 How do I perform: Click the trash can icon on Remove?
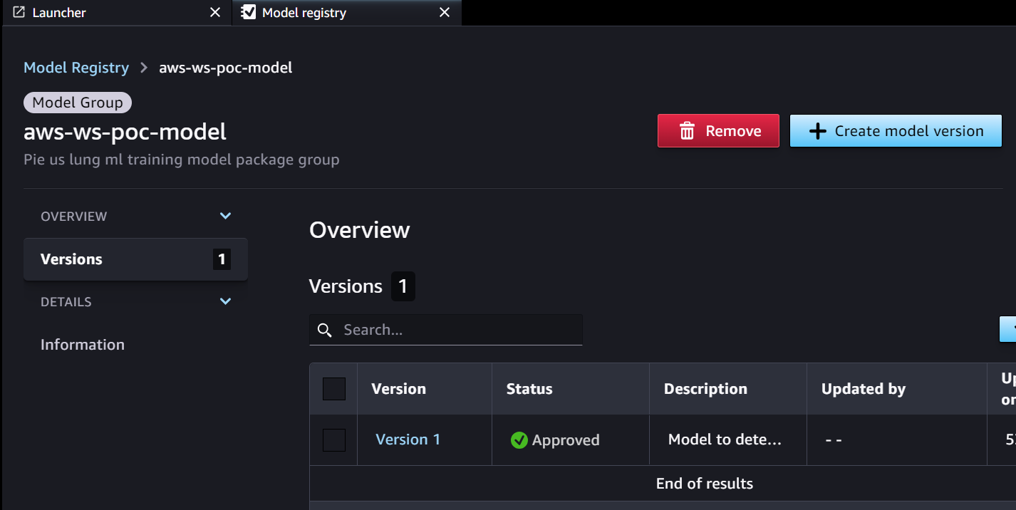pyautogui.click(x=687, y=131)
